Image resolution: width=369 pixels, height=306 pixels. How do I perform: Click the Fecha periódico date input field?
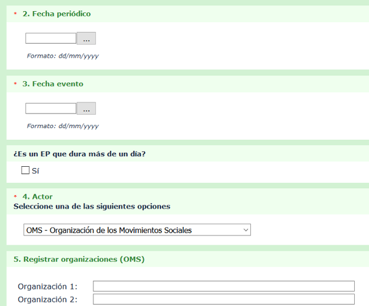[51, 38]
